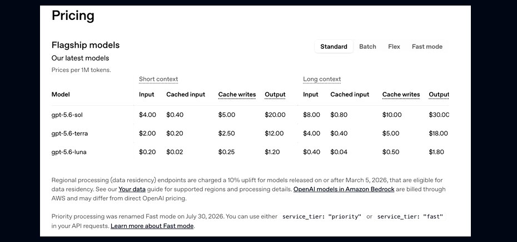Switch to the Batch pricing tab

[x=367, y=47]
